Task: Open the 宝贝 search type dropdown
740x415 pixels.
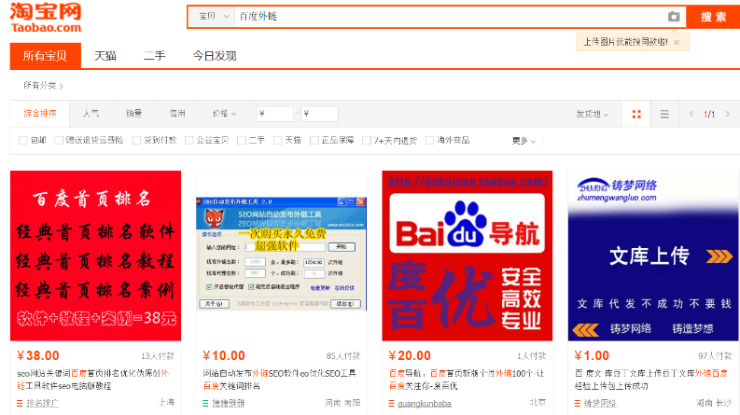Action: coord(212,17)
